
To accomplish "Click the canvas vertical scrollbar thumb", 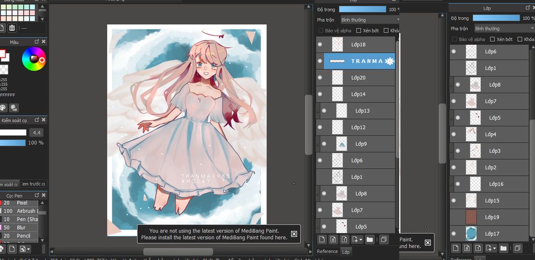I will (x=308, y=125).
